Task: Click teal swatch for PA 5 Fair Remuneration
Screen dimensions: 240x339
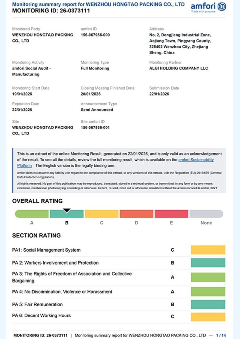Action: pyautogui.click(x=208, y=305)
